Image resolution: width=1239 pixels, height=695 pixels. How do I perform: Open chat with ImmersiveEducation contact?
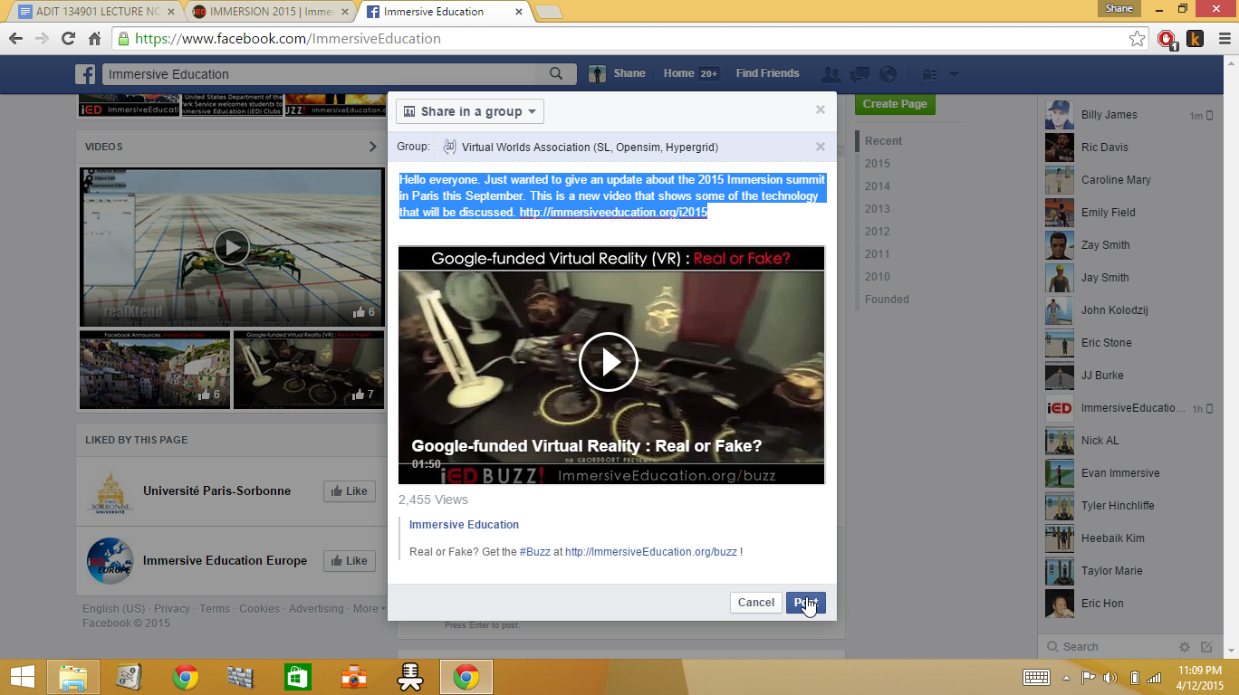[x=1129, y=408]
